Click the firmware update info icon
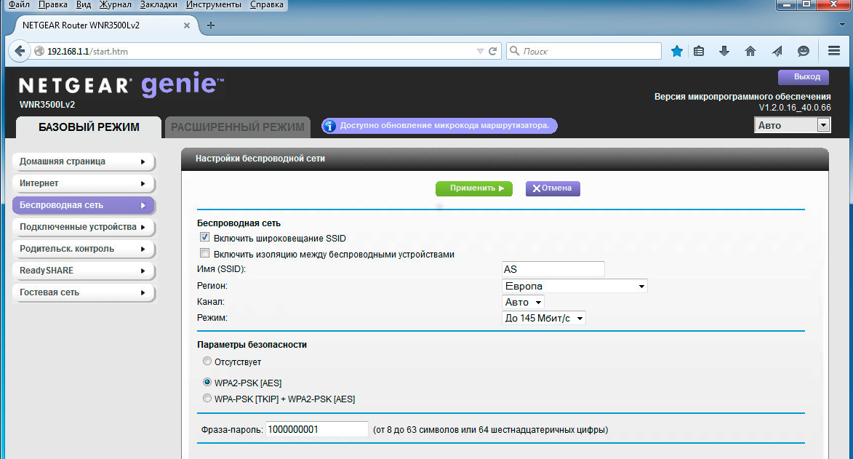 pyautogui.click(x=329, y=126)
